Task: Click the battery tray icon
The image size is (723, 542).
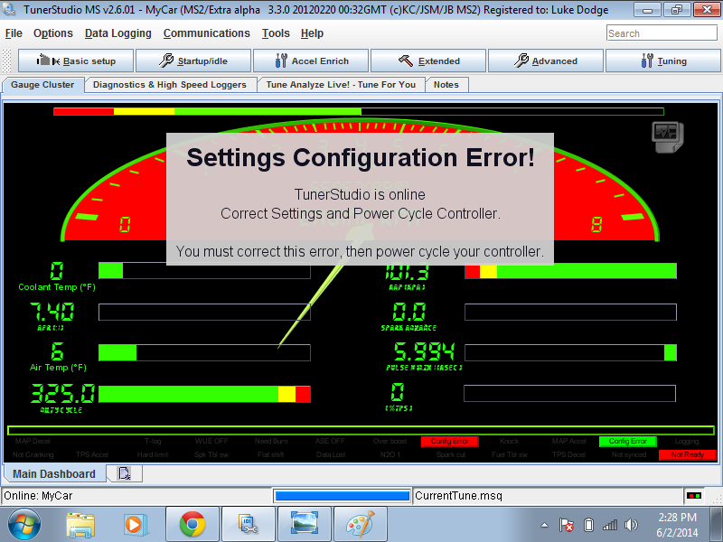Action: 589,525
